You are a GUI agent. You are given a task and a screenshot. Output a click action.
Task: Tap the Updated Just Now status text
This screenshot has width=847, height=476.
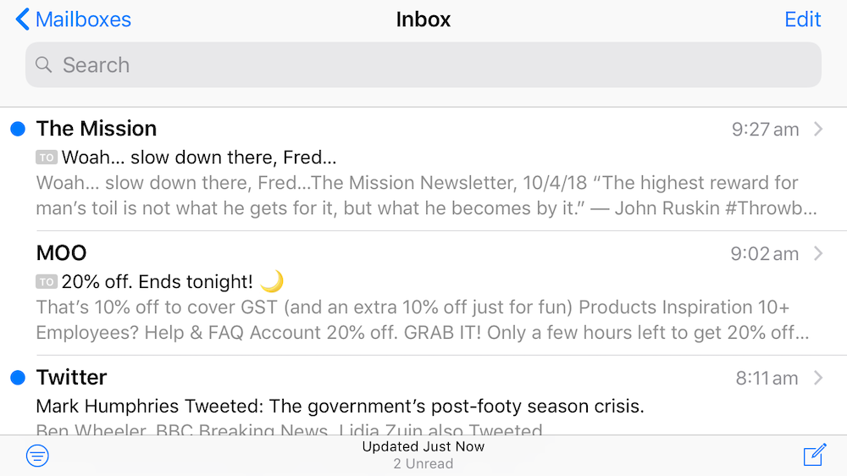(x=423, y=446)
